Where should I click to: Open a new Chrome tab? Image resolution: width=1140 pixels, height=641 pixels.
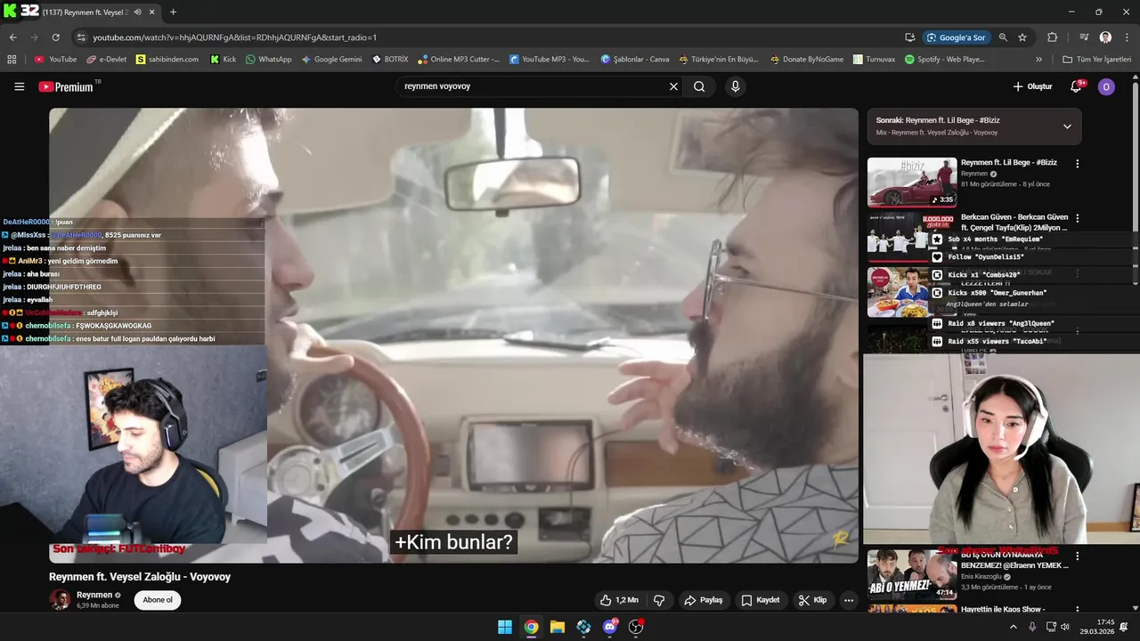[173, 12]
